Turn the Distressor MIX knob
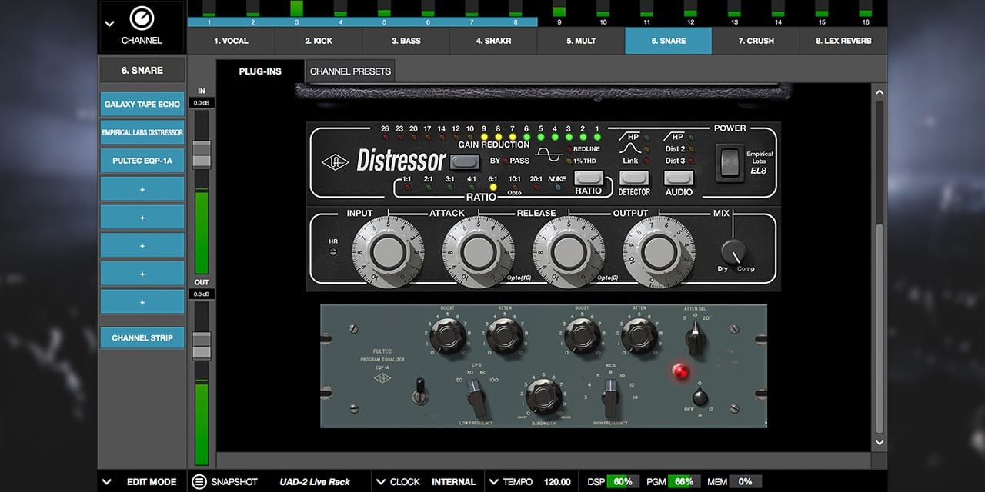 [732, 251]
